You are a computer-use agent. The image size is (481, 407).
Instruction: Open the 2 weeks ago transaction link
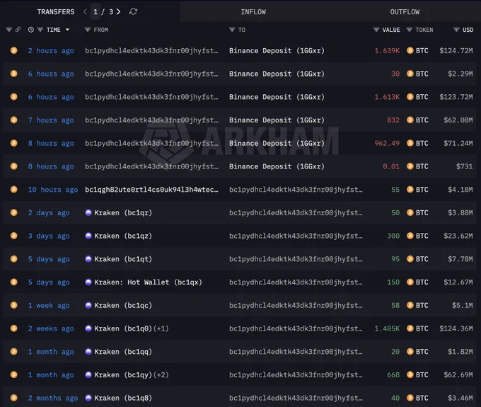pyautogui.click(x=51, y=328)
